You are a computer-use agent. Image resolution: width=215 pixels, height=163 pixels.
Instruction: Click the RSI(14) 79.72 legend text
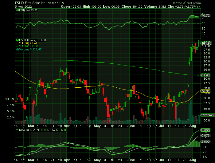pos(28,10)
